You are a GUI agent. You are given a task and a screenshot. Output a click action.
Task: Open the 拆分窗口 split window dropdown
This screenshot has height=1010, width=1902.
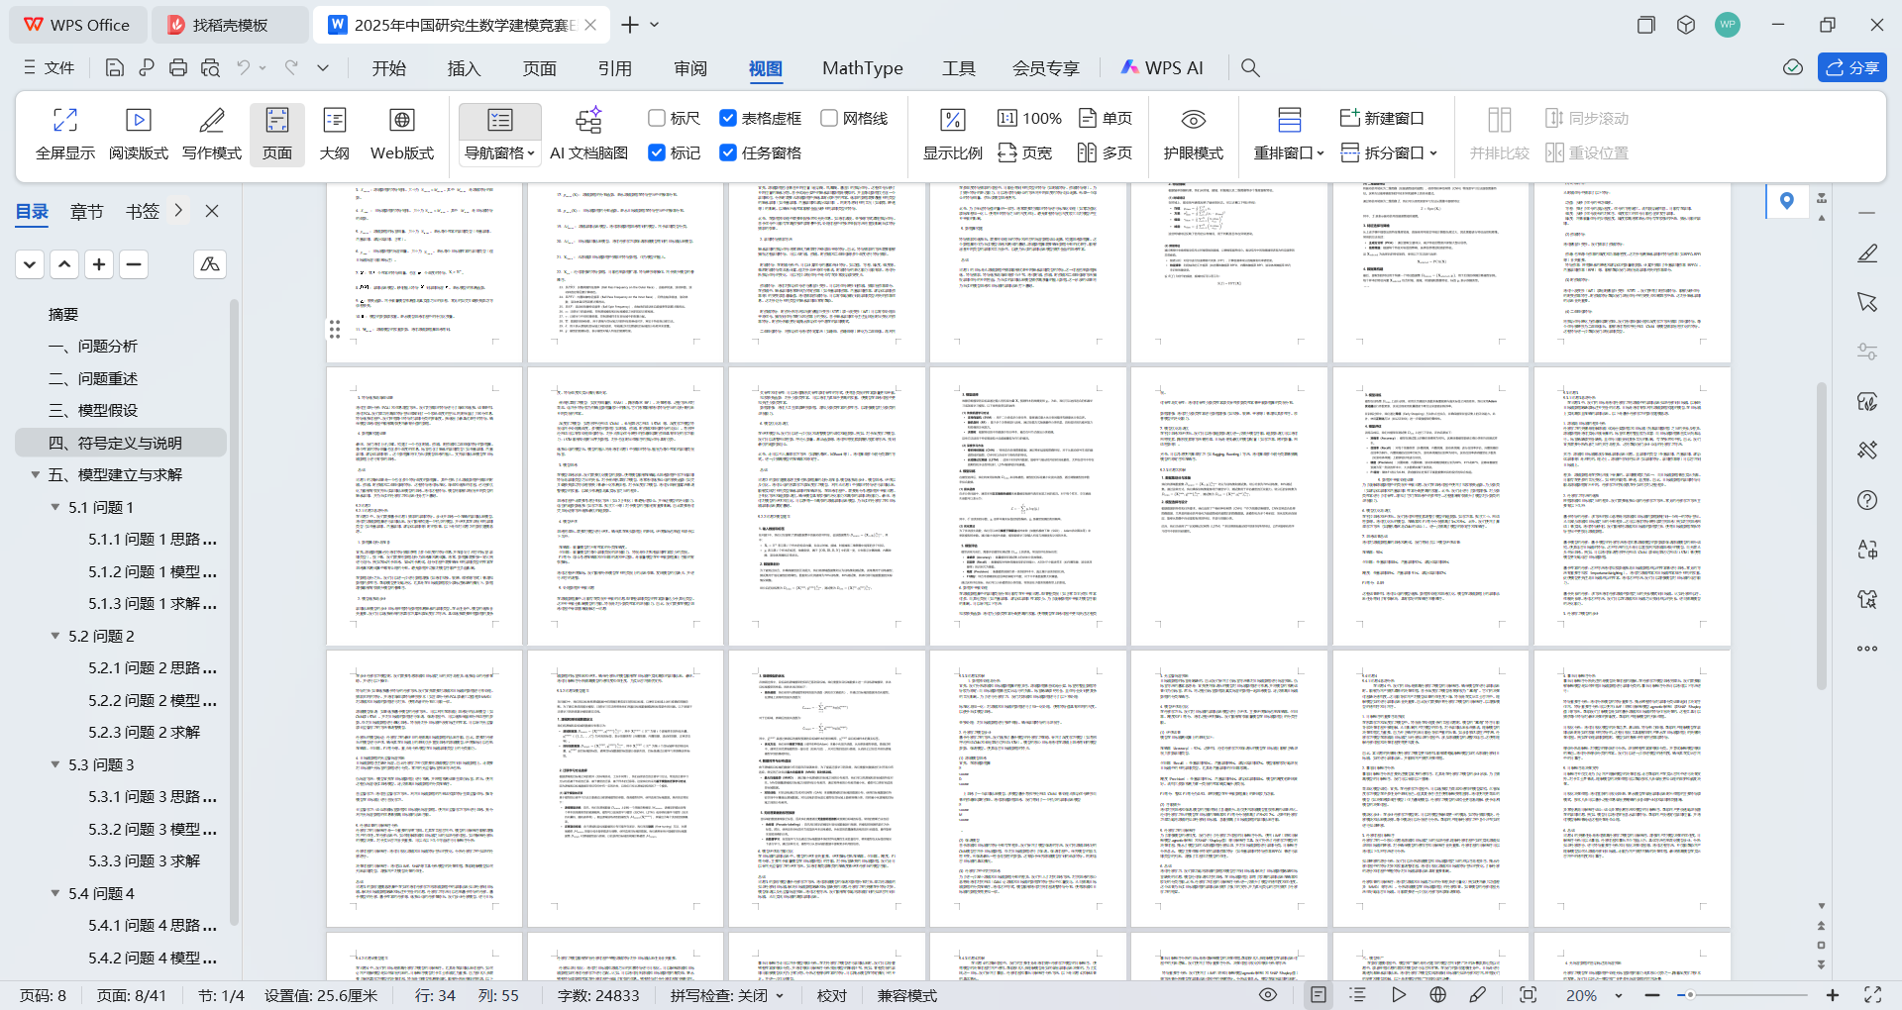pyautogui.click(x=1390, y=152)
